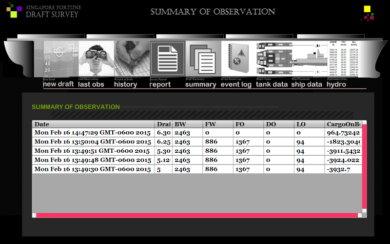Go to the ship data label
Image resolution: width=390 pixels, height=244 pixels.
[x=307, y=84]
